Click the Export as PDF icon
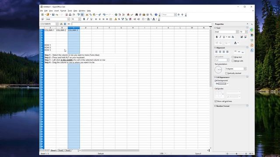The height and width of the screenshot is (157, 280). tap(66, 14)
